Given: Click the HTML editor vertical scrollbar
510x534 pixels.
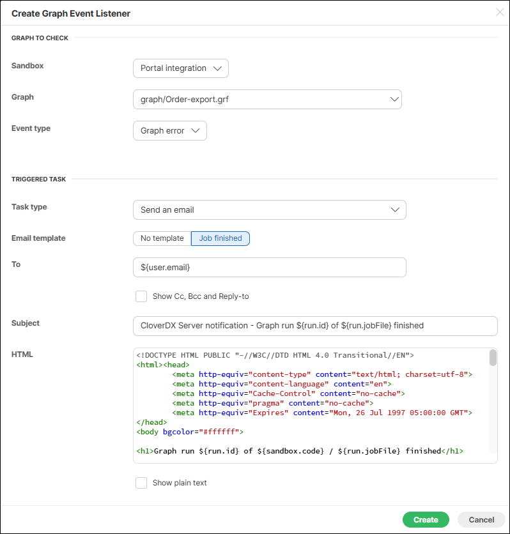Looking at the screenshot, I should 493,358.
